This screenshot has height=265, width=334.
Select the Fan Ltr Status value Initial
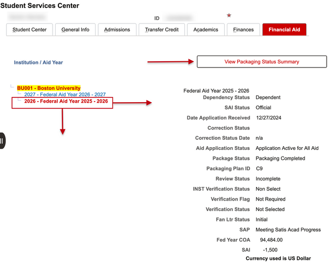pos(262,219)
